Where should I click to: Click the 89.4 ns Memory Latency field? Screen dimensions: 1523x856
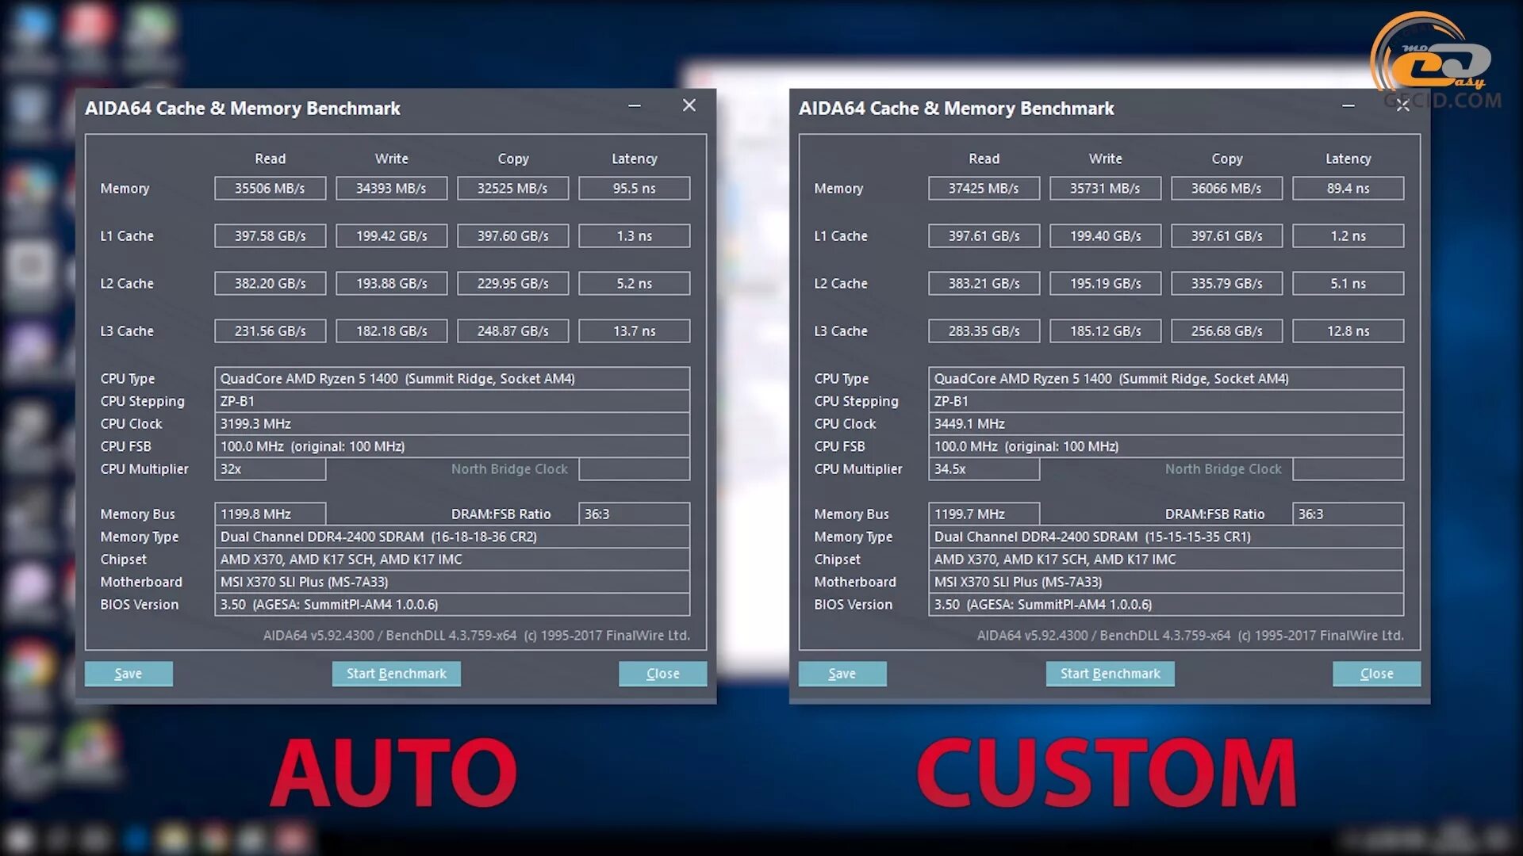click(1348, 188)
